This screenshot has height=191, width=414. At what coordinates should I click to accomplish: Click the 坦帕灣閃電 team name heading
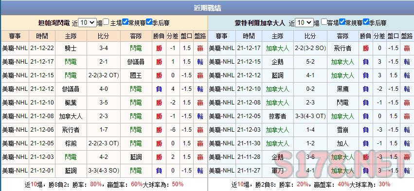tap(54, 23)
